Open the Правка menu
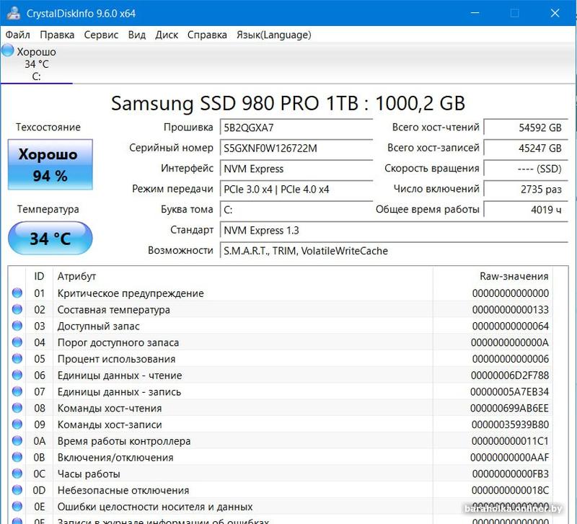577x524 pixels. tap(57, 35)
